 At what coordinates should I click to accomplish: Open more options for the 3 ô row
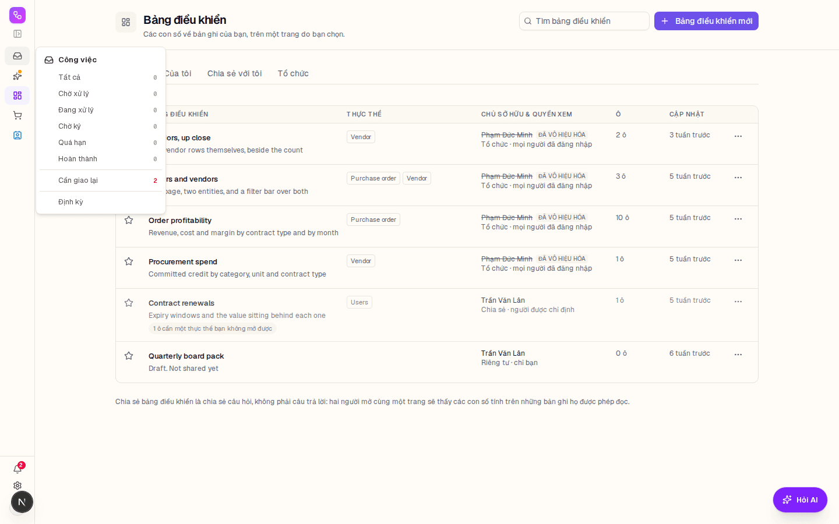(738, 178)
